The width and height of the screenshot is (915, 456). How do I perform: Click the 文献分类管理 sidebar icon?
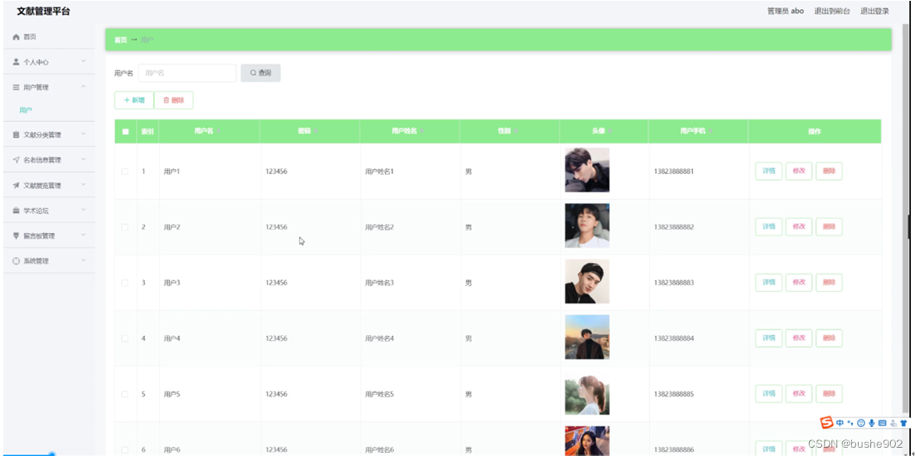click(x=17, y=135)
